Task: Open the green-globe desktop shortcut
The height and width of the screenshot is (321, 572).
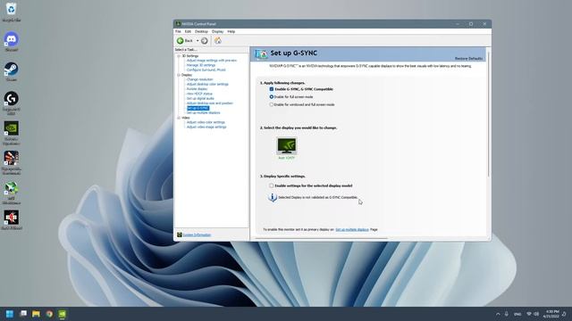Action: click(12, 188)
